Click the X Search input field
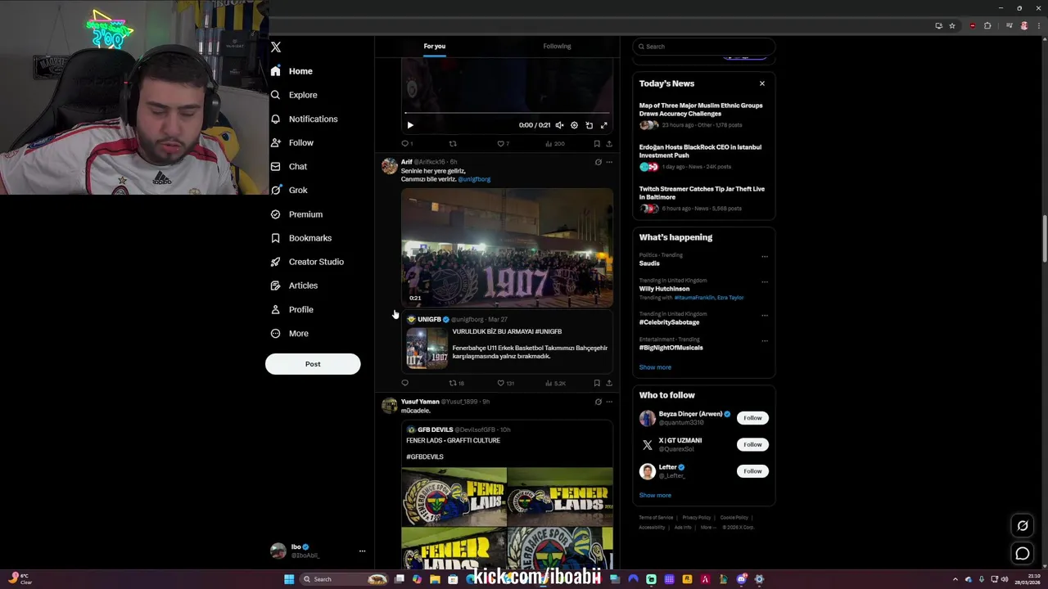The image size is (1048, 589). click(703, 47)
